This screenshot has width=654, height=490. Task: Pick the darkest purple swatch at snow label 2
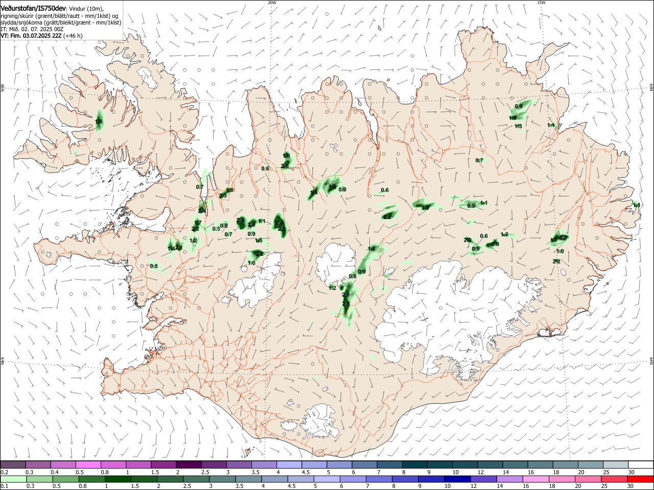tap(189, 464)
